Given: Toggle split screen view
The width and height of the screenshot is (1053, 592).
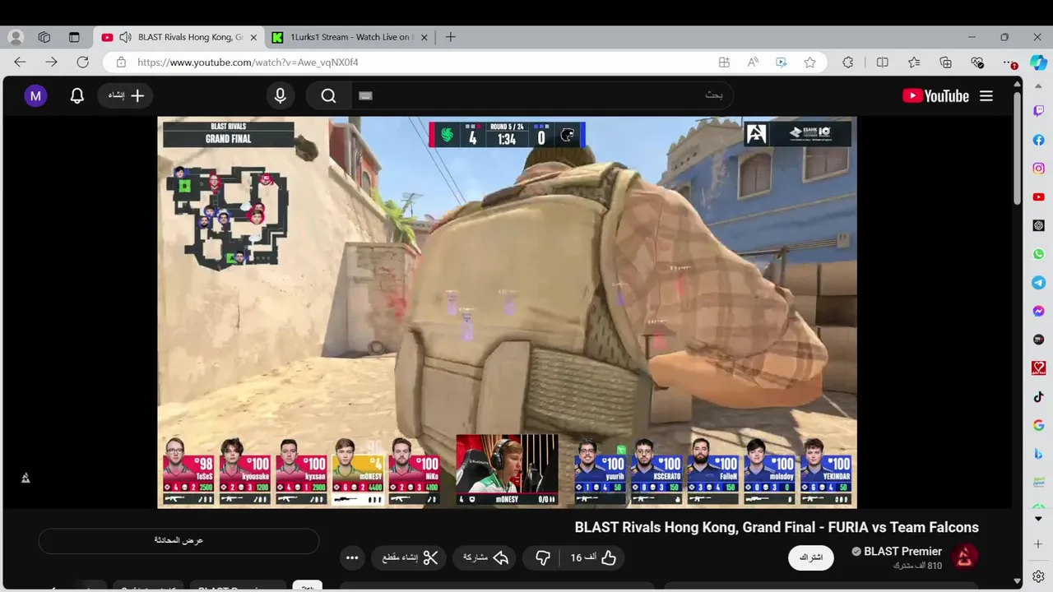Looking at the screenshot, I should point(883,62).
